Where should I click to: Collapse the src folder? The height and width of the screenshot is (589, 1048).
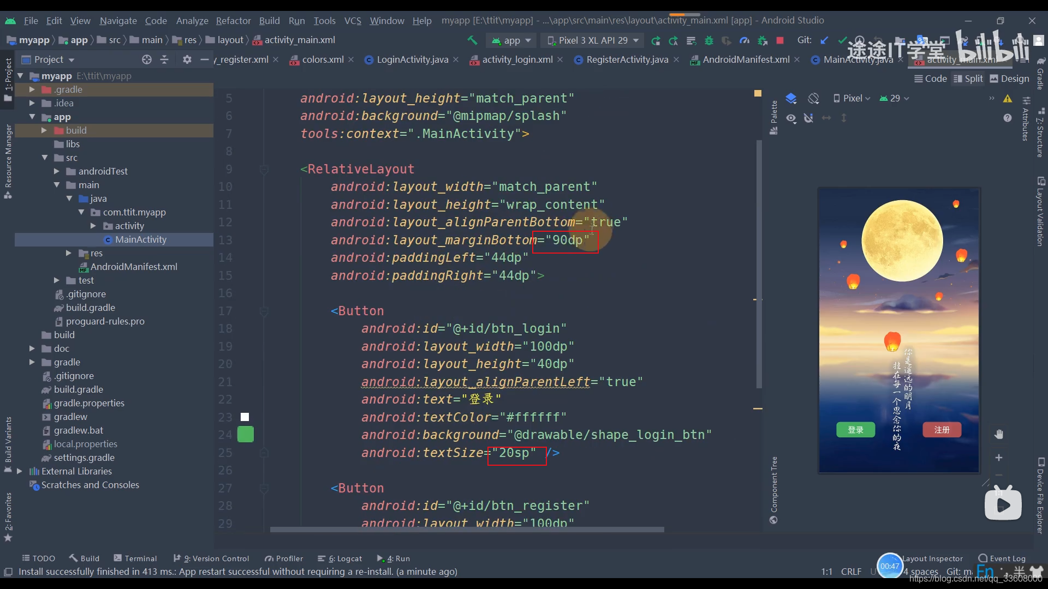pyautogui.click(x=45, y=158)
